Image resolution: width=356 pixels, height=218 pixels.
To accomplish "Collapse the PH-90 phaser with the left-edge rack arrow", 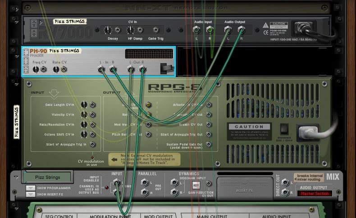I will coord(17,56).
